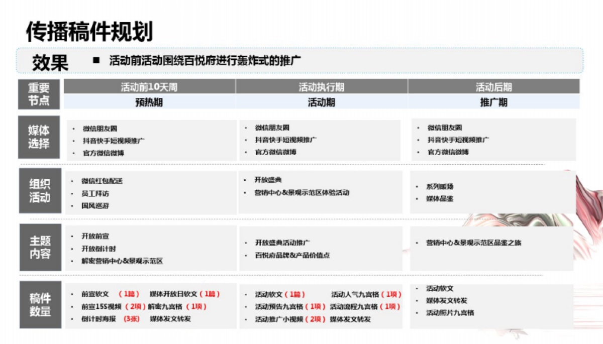Select the 主题内容 row header

pyautogui.click(x=39, y=248)
